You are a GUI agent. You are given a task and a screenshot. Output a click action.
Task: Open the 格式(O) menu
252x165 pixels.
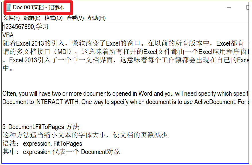click(53, 18)
